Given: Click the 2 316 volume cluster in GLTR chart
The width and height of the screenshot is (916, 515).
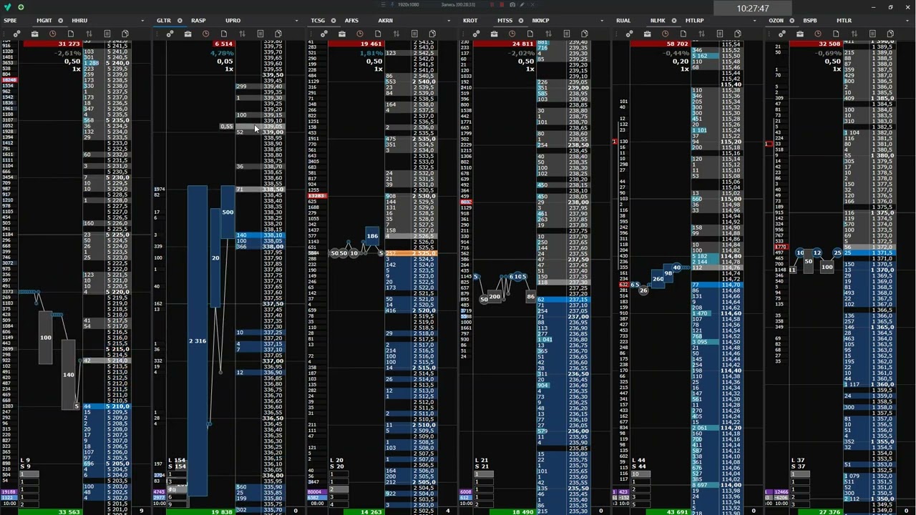Looking at the screenshot, I should (x=198, y=341).
